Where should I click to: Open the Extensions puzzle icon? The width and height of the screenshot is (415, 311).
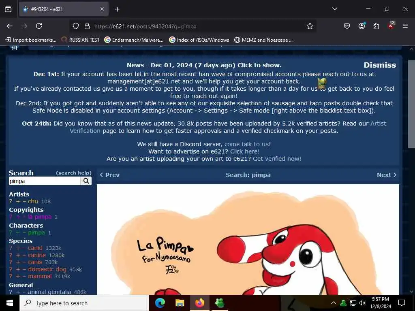(x=376, y=26)
